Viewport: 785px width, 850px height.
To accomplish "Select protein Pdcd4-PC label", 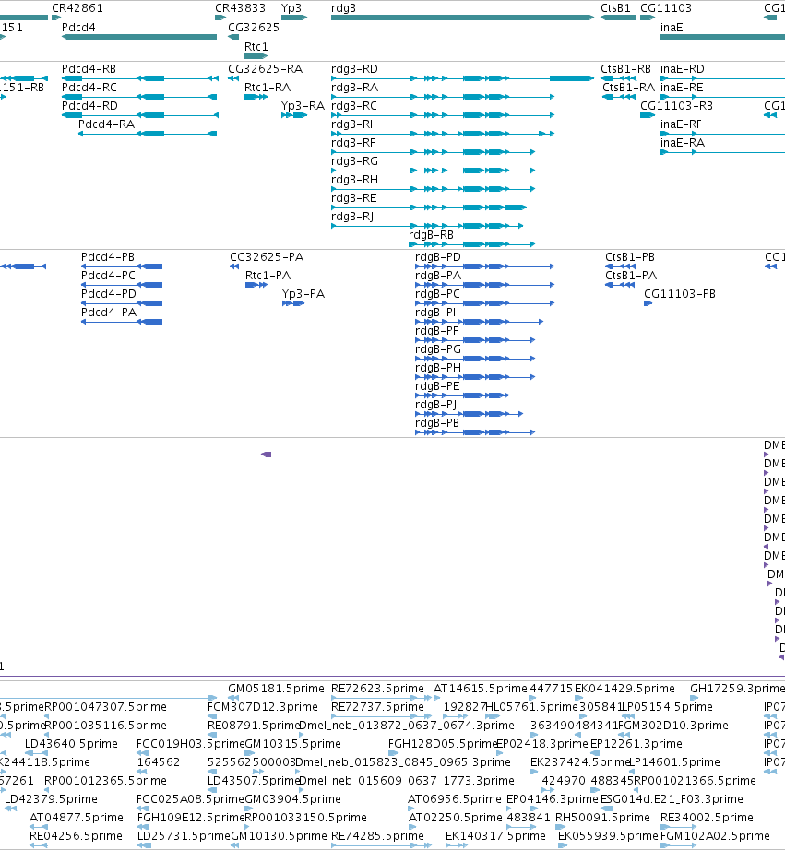I will pyautogui.click(x=108, y=276).
